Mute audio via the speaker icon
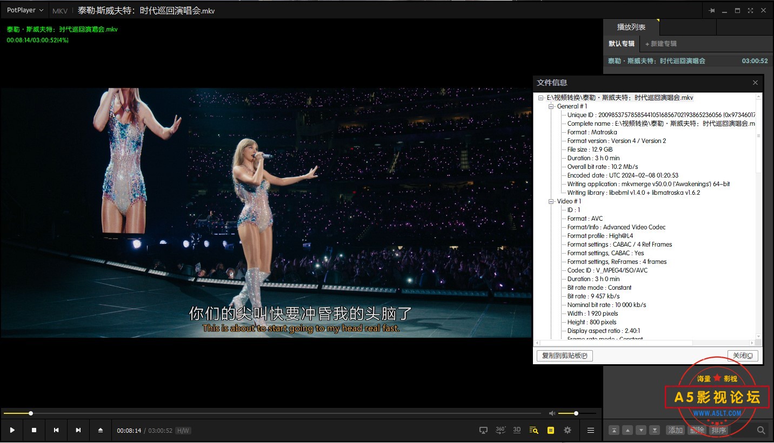The height and width of the screenshot is (443, 774). tap(552, 413)
